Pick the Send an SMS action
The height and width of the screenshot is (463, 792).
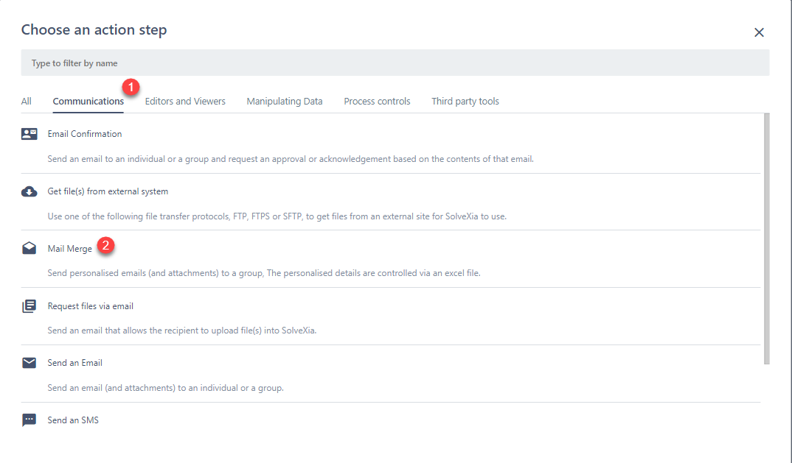[73, 420]
